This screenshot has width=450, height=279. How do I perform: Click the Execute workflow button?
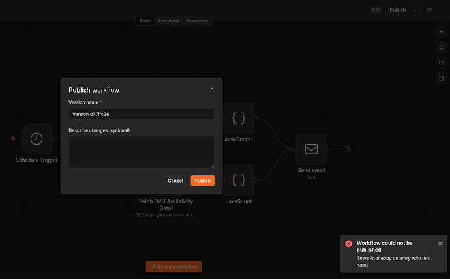click(x=174, y=267)
